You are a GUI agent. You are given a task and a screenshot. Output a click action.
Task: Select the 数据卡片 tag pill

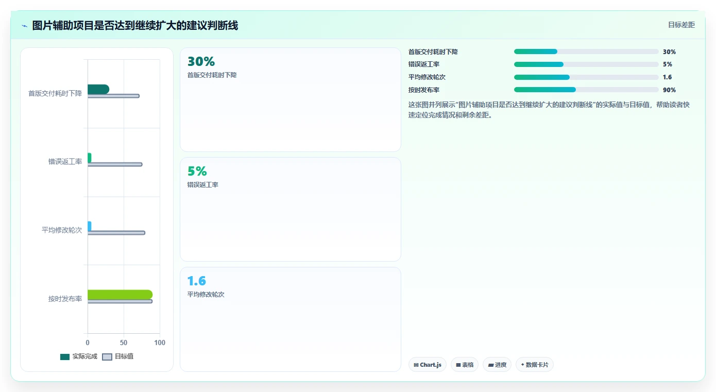535,365
